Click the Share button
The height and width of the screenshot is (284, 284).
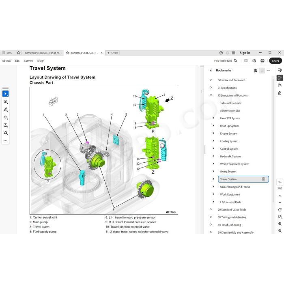tap(275, 61)
